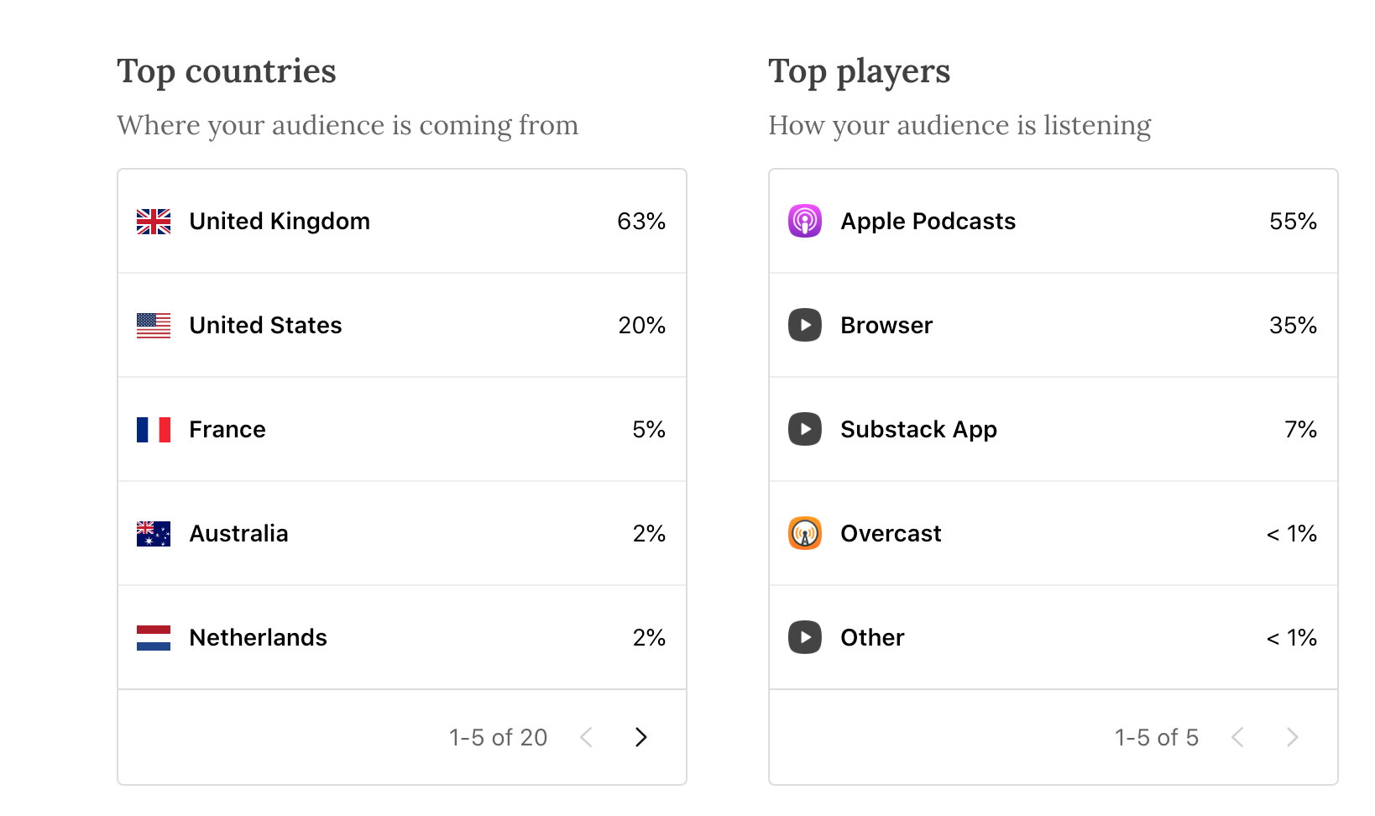The height and width of the screenshot is (816, 1375).
Task: Click the United States flag icon
Action: [x=153, y=325]
